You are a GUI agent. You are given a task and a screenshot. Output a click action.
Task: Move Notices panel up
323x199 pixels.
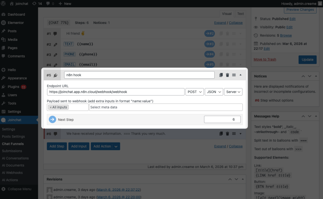click(x=303, y=76)
